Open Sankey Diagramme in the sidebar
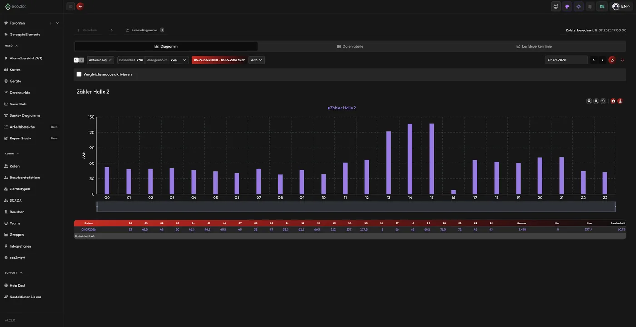 [x=25, y=115]
